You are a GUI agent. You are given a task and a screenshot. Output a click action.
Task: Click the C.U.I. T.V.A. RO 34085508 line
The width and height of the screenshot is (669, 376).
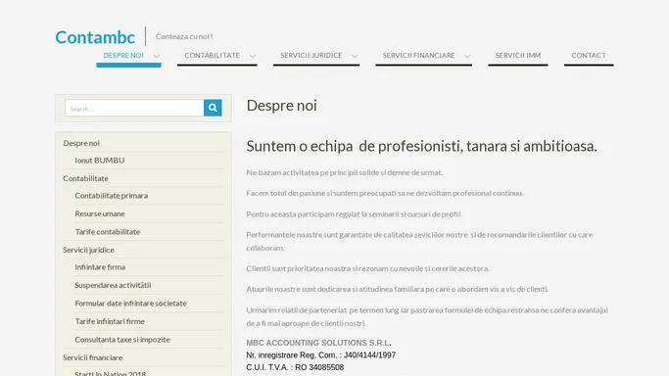(x=295, y=367)
